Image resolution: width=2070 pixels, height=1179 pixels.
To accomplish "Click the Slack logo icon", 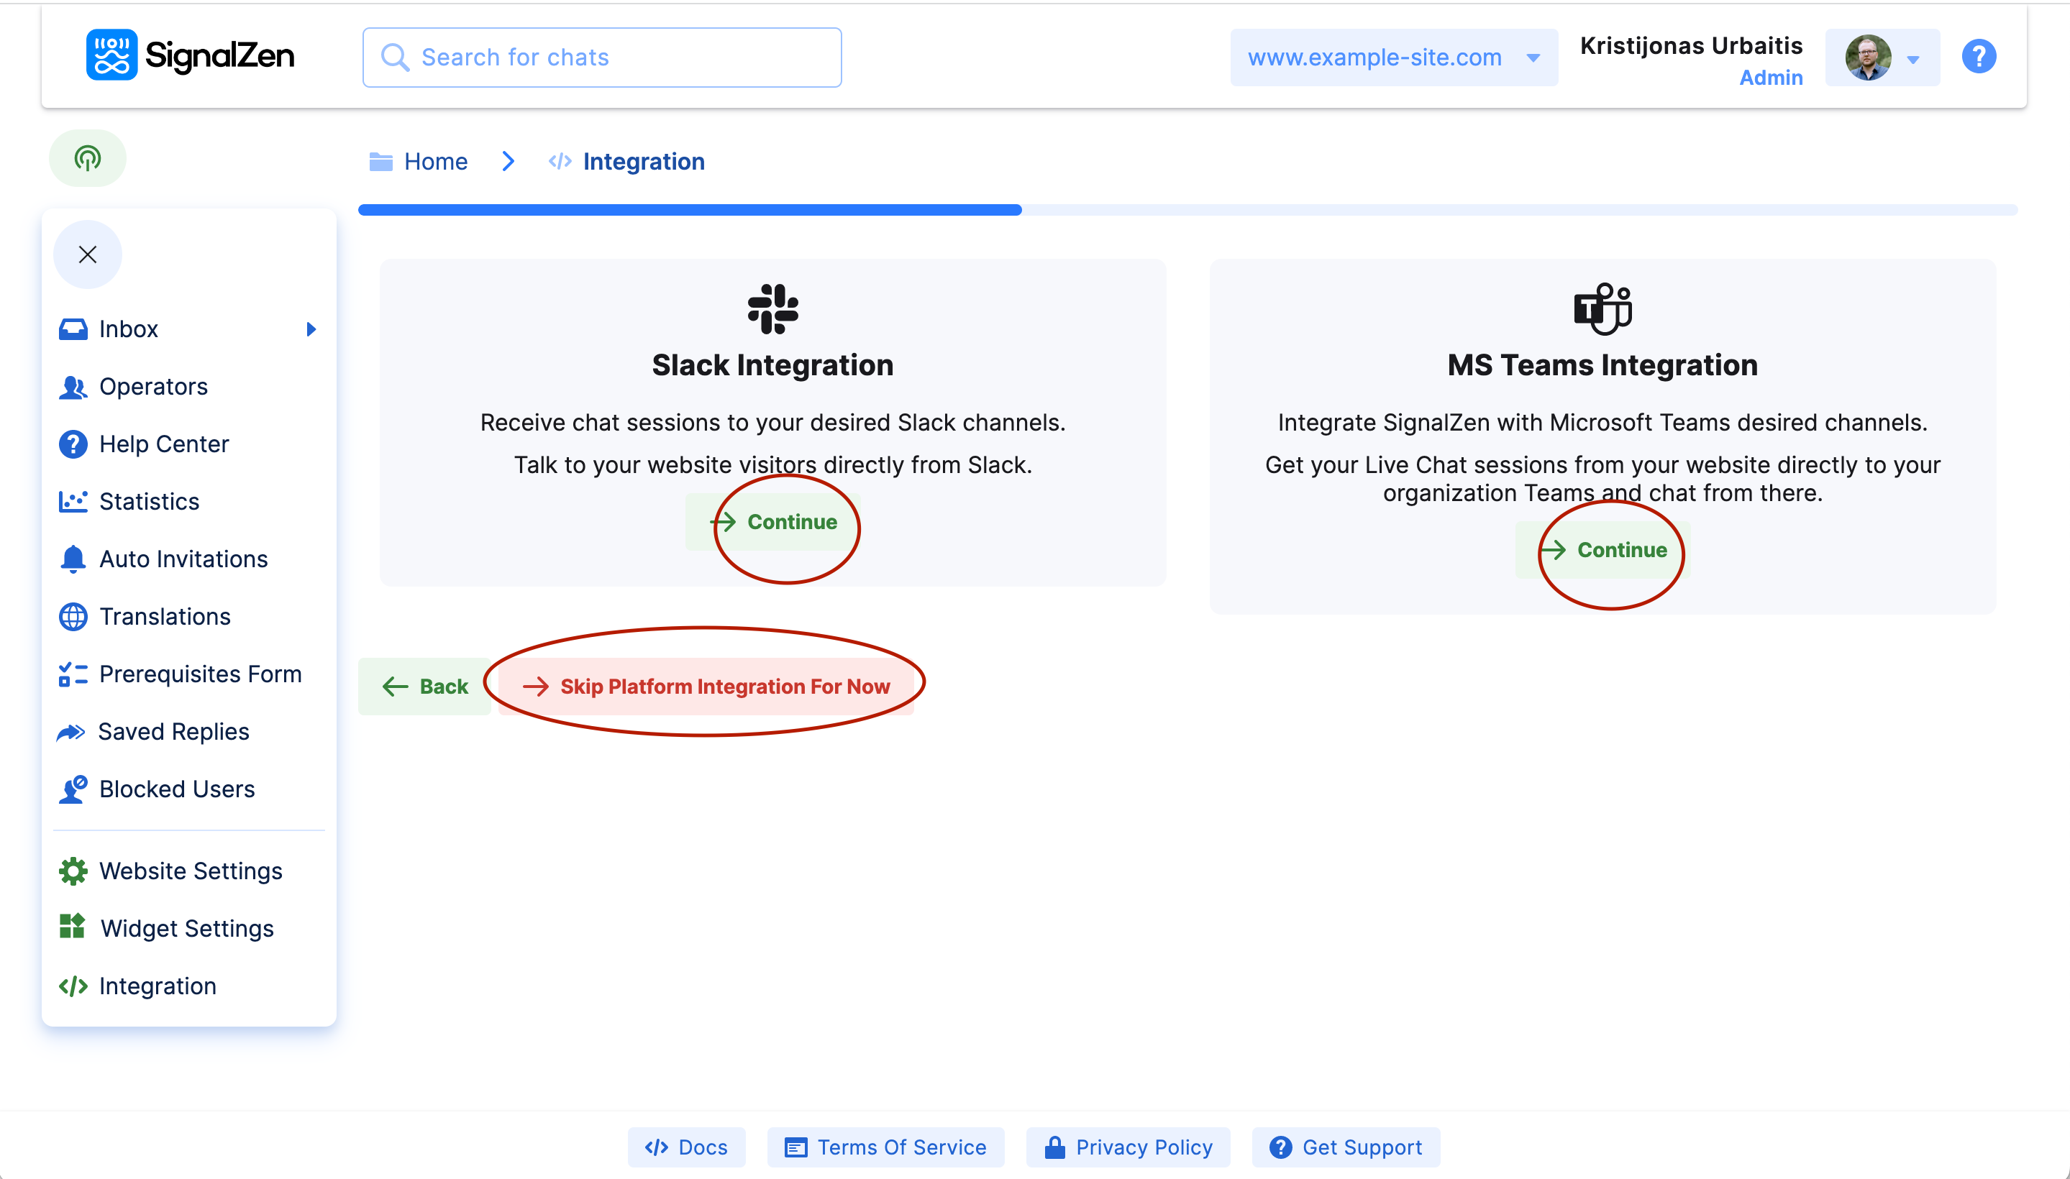I will (x=772, y=308).
